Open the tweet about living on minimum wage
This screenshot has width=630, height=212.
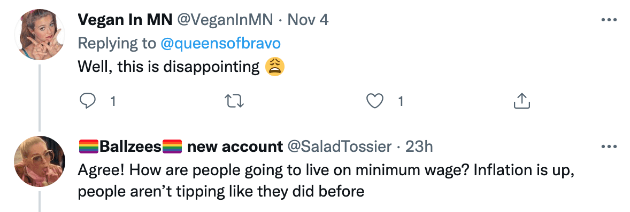click(327, 181)
